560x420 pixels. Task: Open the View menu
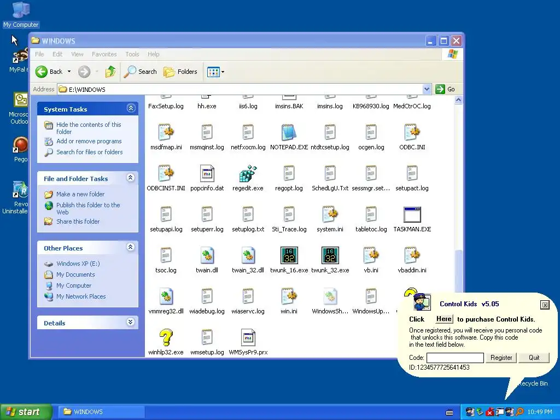click(x=77, y=54)
